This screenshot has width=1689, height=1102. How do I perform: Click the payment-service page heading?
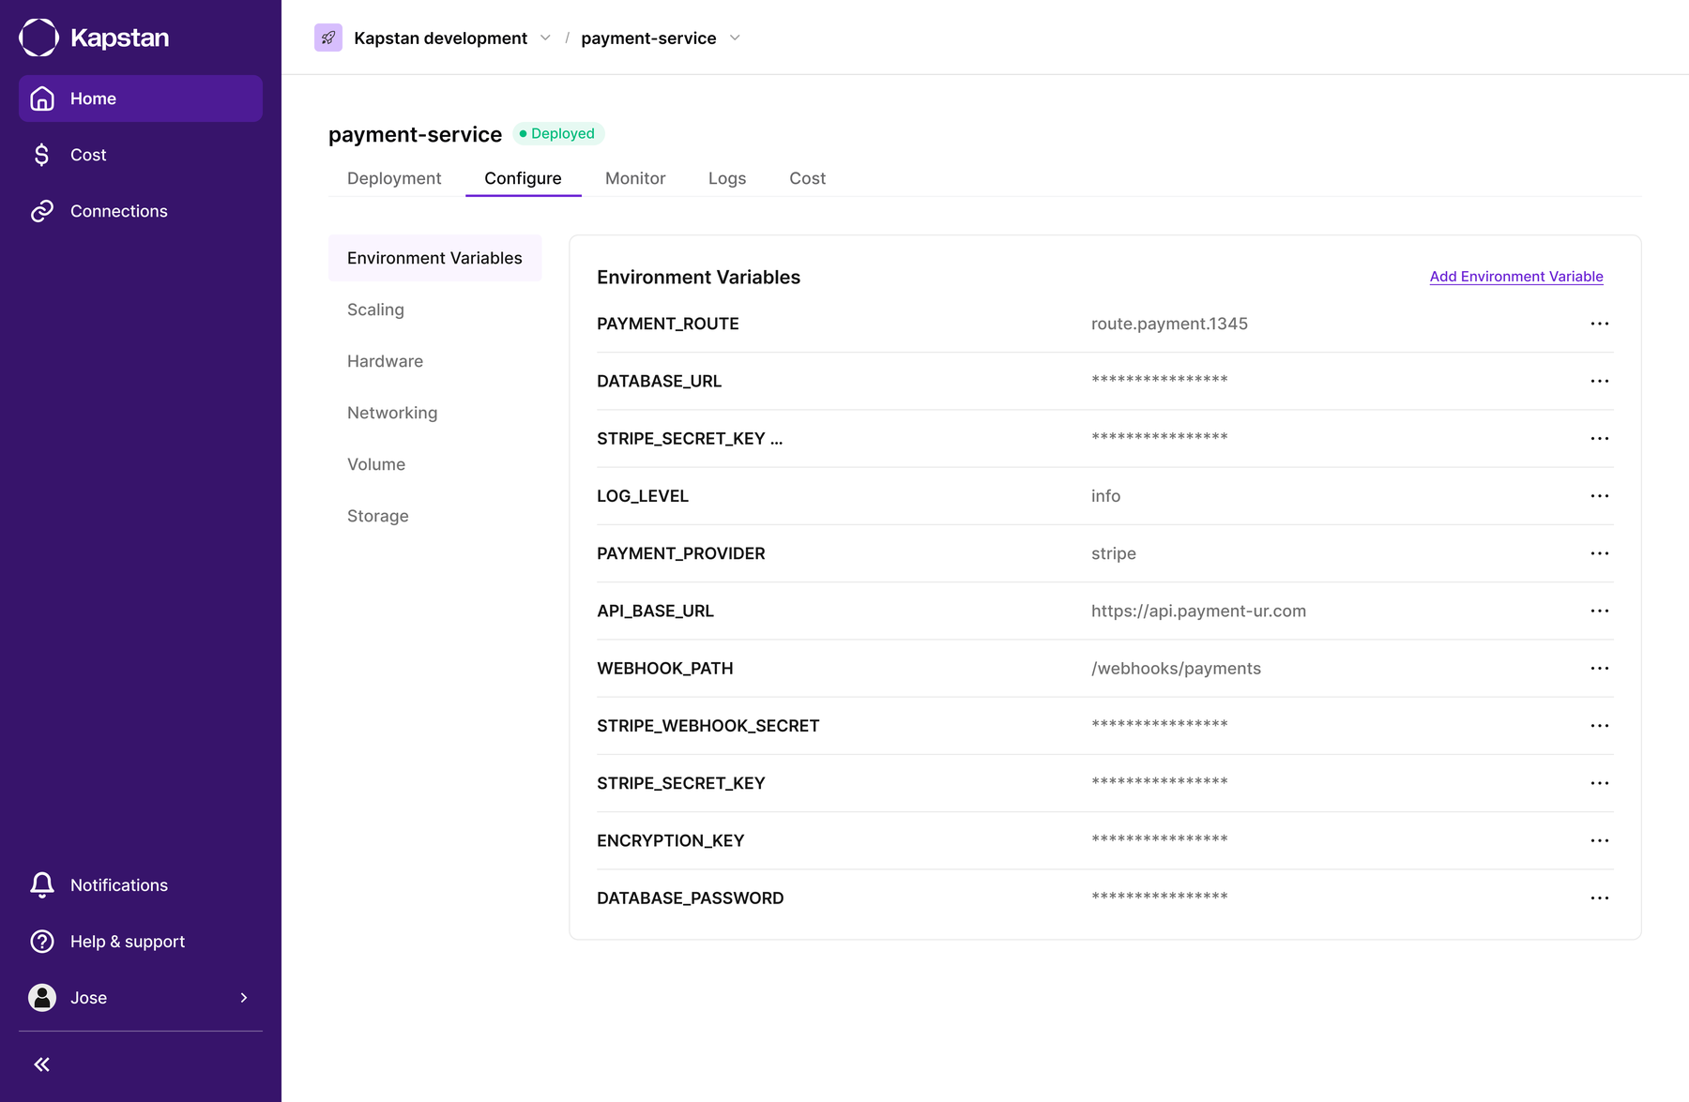coord(415,134)
